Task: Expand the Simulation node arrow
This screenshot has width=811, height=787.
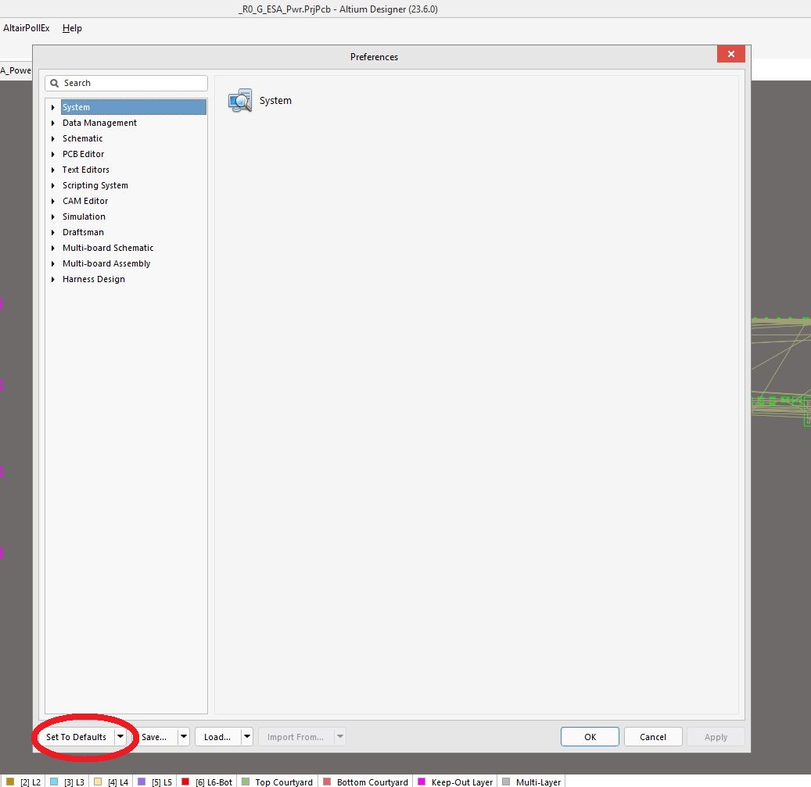Action: [x=52, y=216]
